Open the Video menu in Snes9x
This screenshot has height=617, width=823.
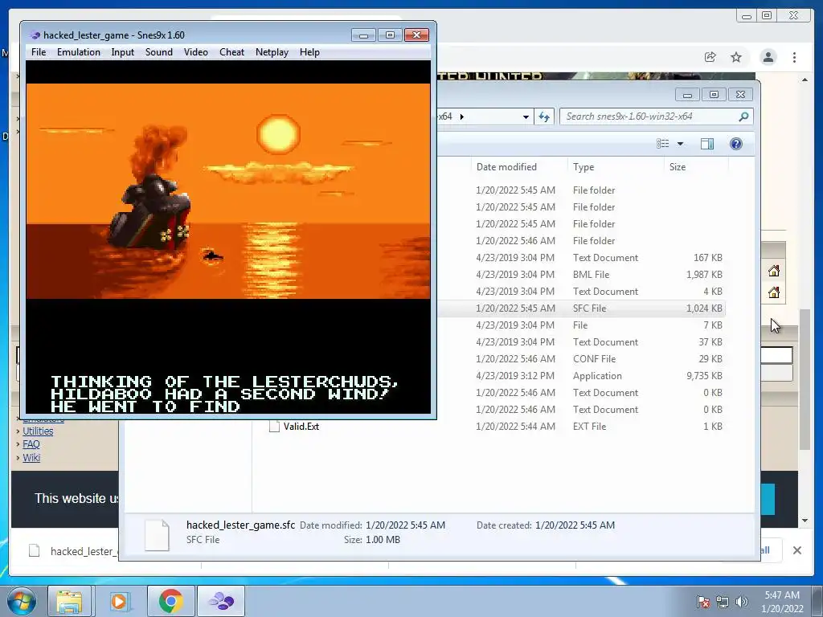[196, 52]
